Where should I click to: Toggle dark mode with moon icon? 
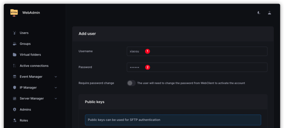click(259, 13)
